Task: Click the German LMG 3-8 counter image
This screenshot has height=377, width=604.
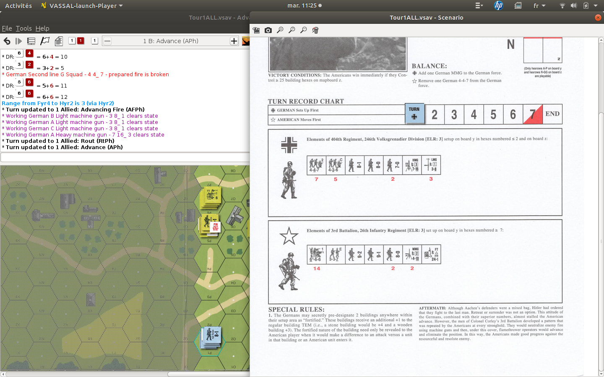Action: tap(431, 165)
